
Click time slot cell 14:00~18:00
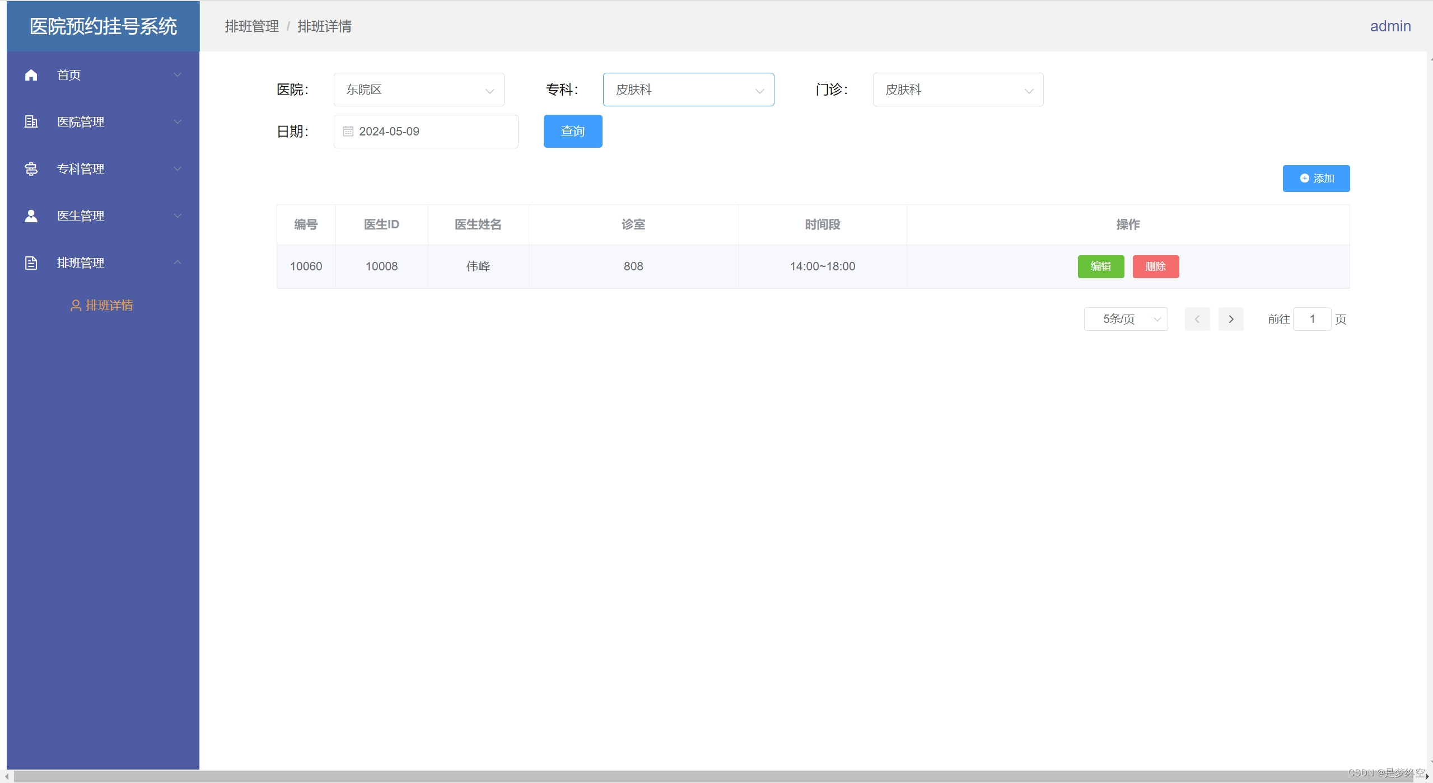(x=823, y=266)
